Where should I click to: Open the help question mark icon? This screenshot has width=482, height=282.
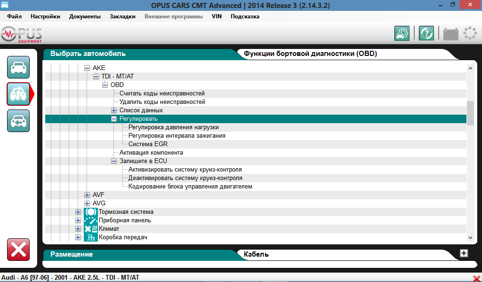click(426, 33)
